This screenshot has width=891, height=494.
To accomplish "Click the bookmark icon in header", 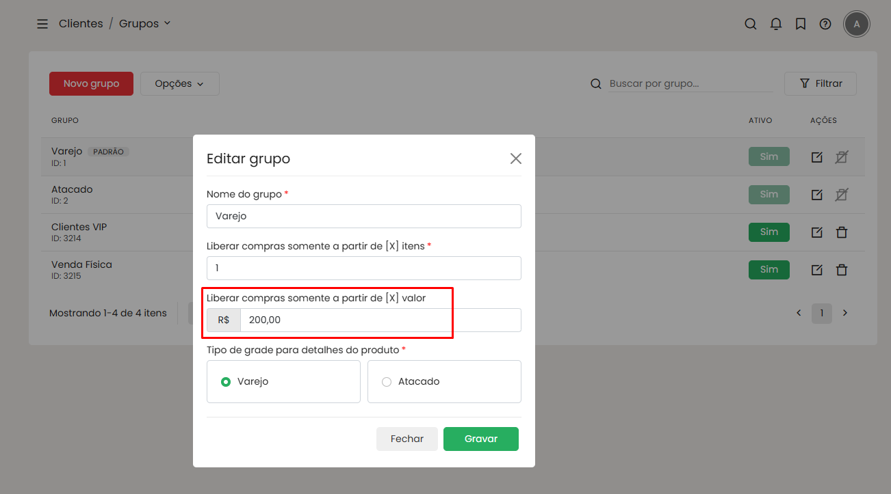I will [800, 24].
